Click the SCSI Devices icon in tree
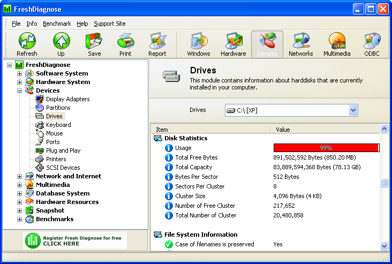Viewport: 392px width, 264px height. pyautogui.click(x=40, y=168)
